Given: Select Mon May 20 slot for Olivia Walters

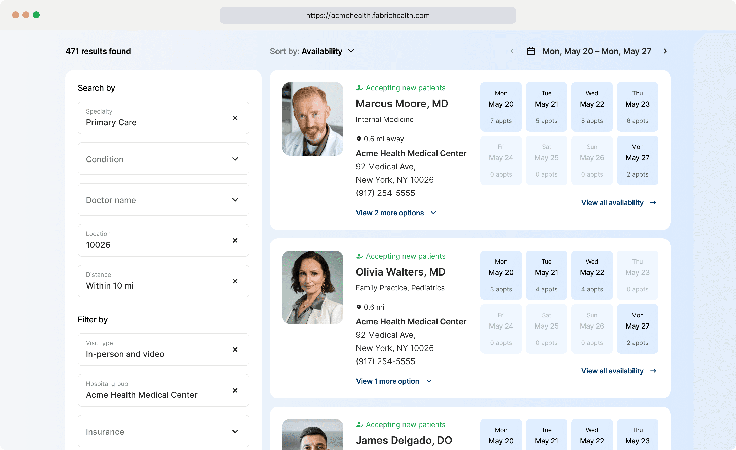Looking at the screenshot, I should click(x=501, y=275).
